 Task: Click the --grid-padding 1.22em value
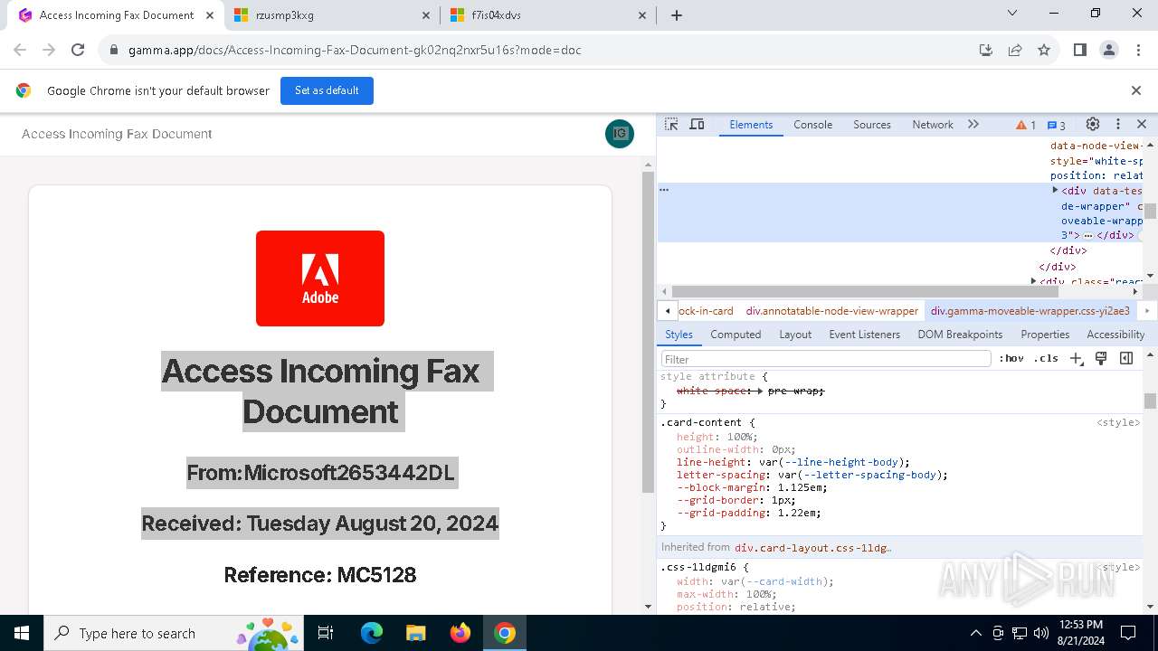pos(799,513)
